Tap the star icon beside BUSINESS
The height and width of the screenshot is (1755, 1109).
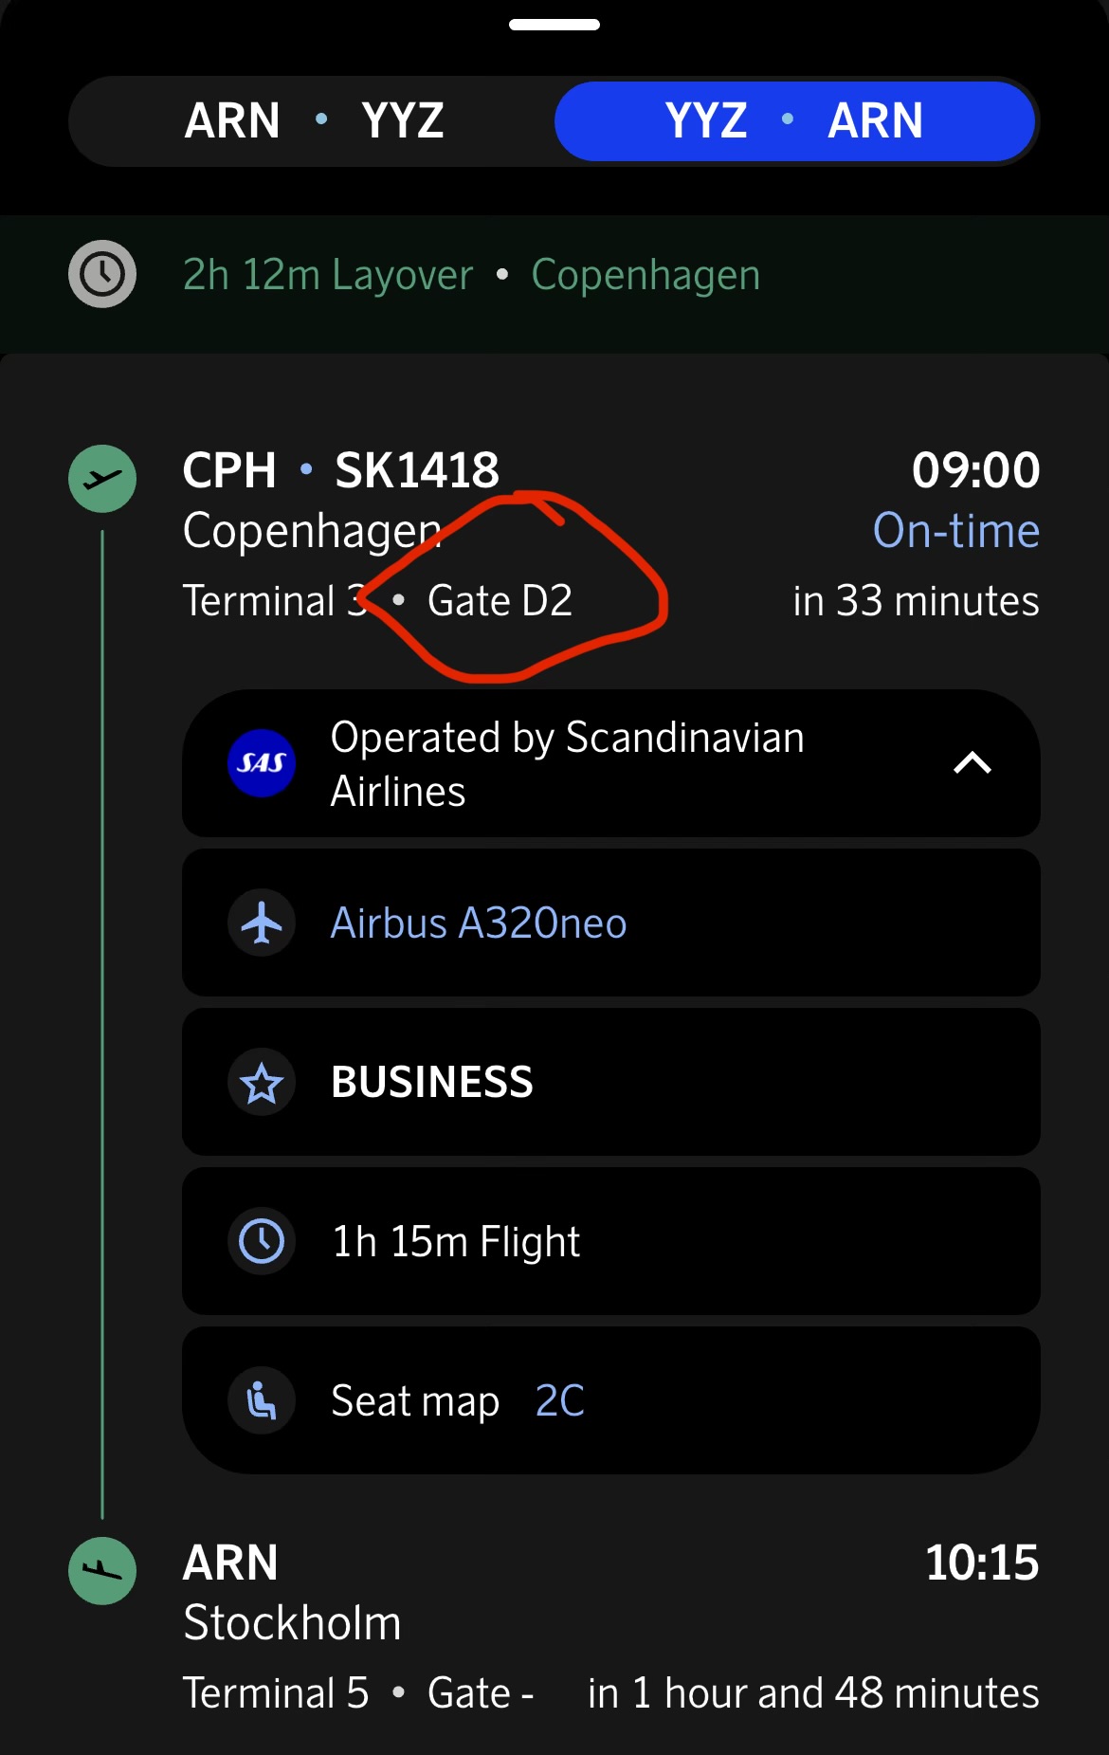(x=262, y=1083)
